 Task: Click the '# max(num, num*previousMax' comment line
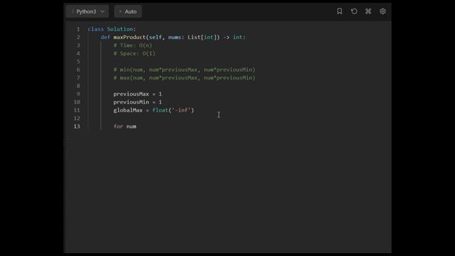(x=184, y=78)
